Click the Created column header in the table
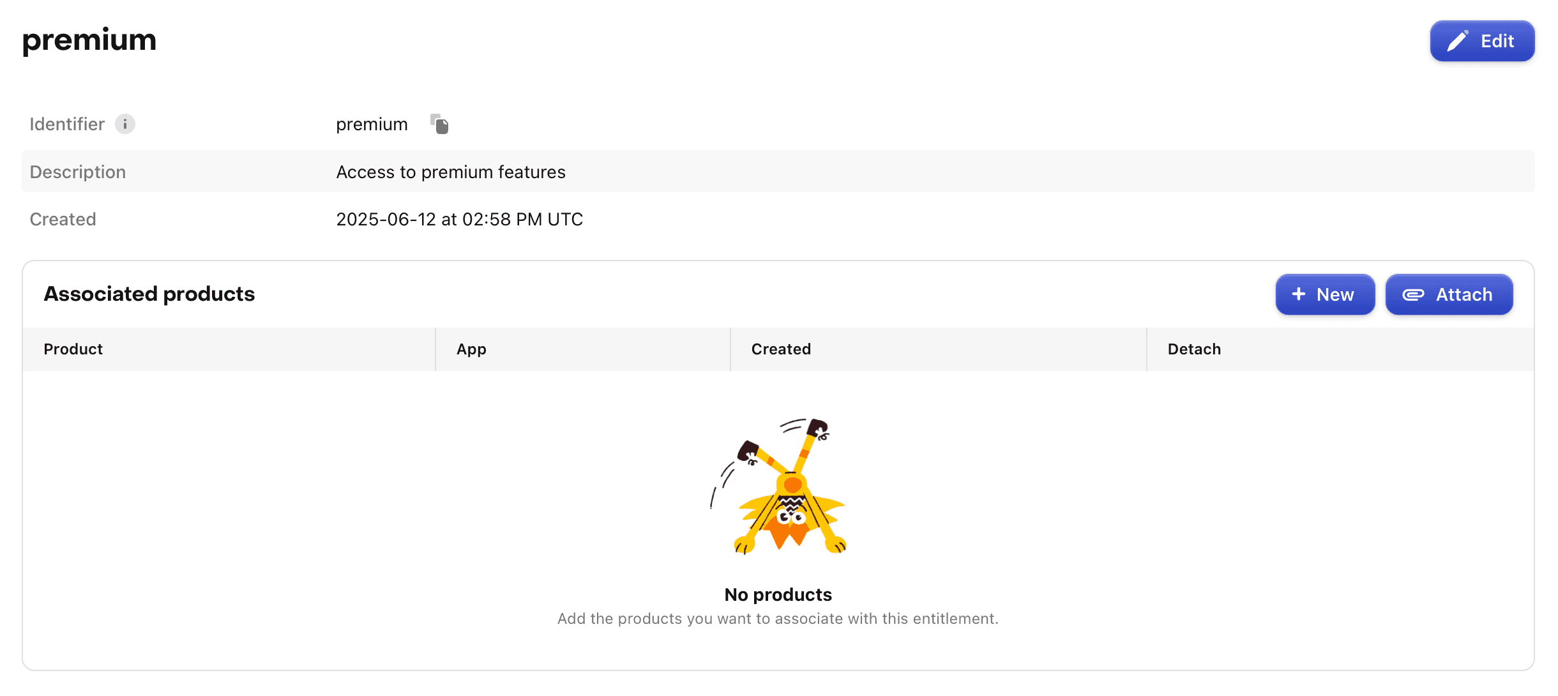 780,349
